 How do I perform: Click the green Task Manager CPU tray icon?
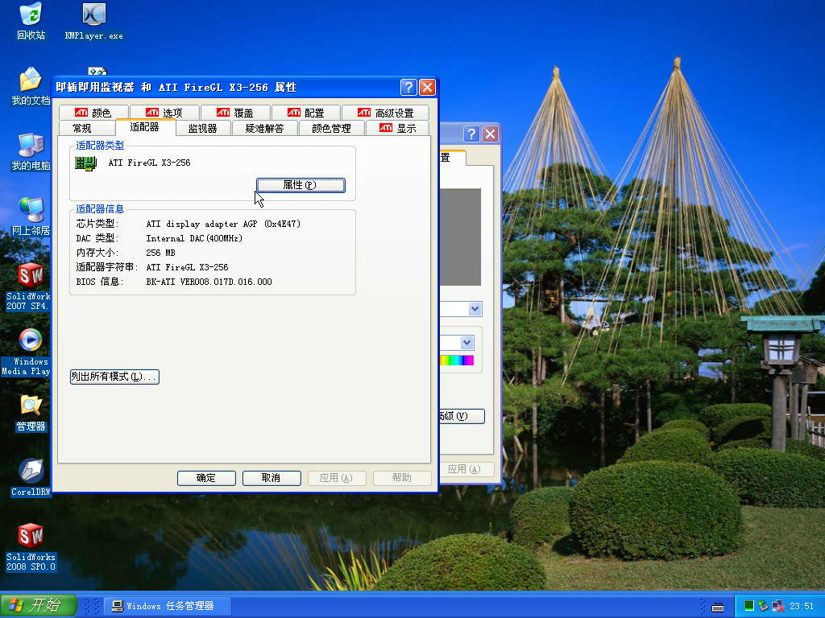tap(748, 606)
